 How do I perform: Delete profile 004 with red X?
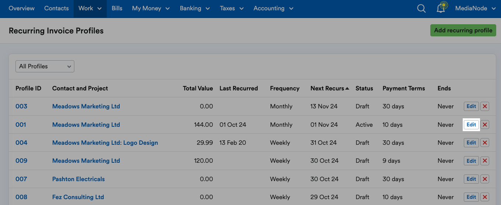485,143
